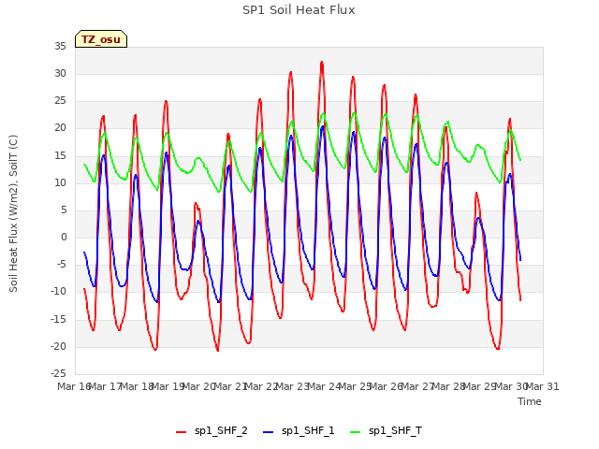Click the TZ_osu annotation label

point(101,39)
